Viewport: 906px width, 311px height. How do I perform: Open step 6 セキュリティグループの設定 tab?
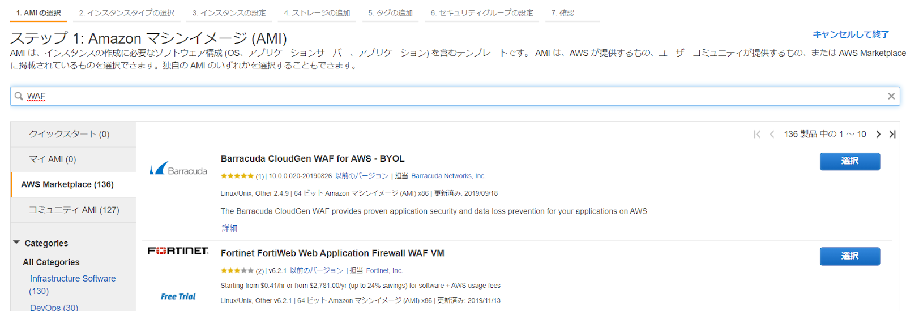pyautogui.click(x=482, y=13)
